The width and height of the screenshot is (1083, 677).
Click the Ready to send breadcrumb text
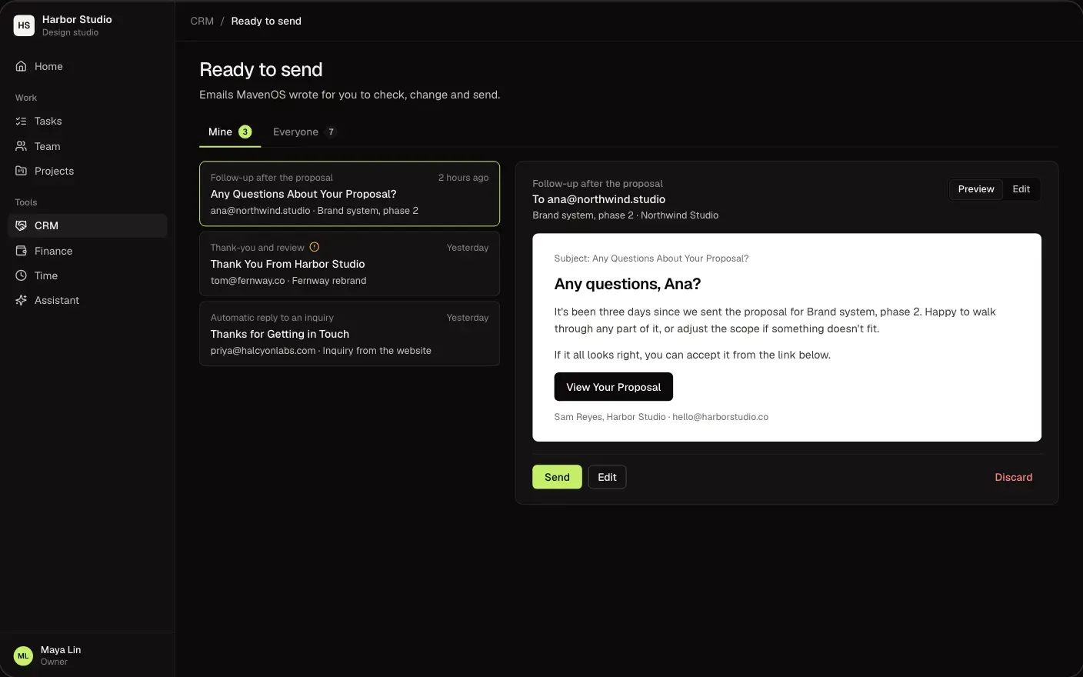tap(266, 21)
